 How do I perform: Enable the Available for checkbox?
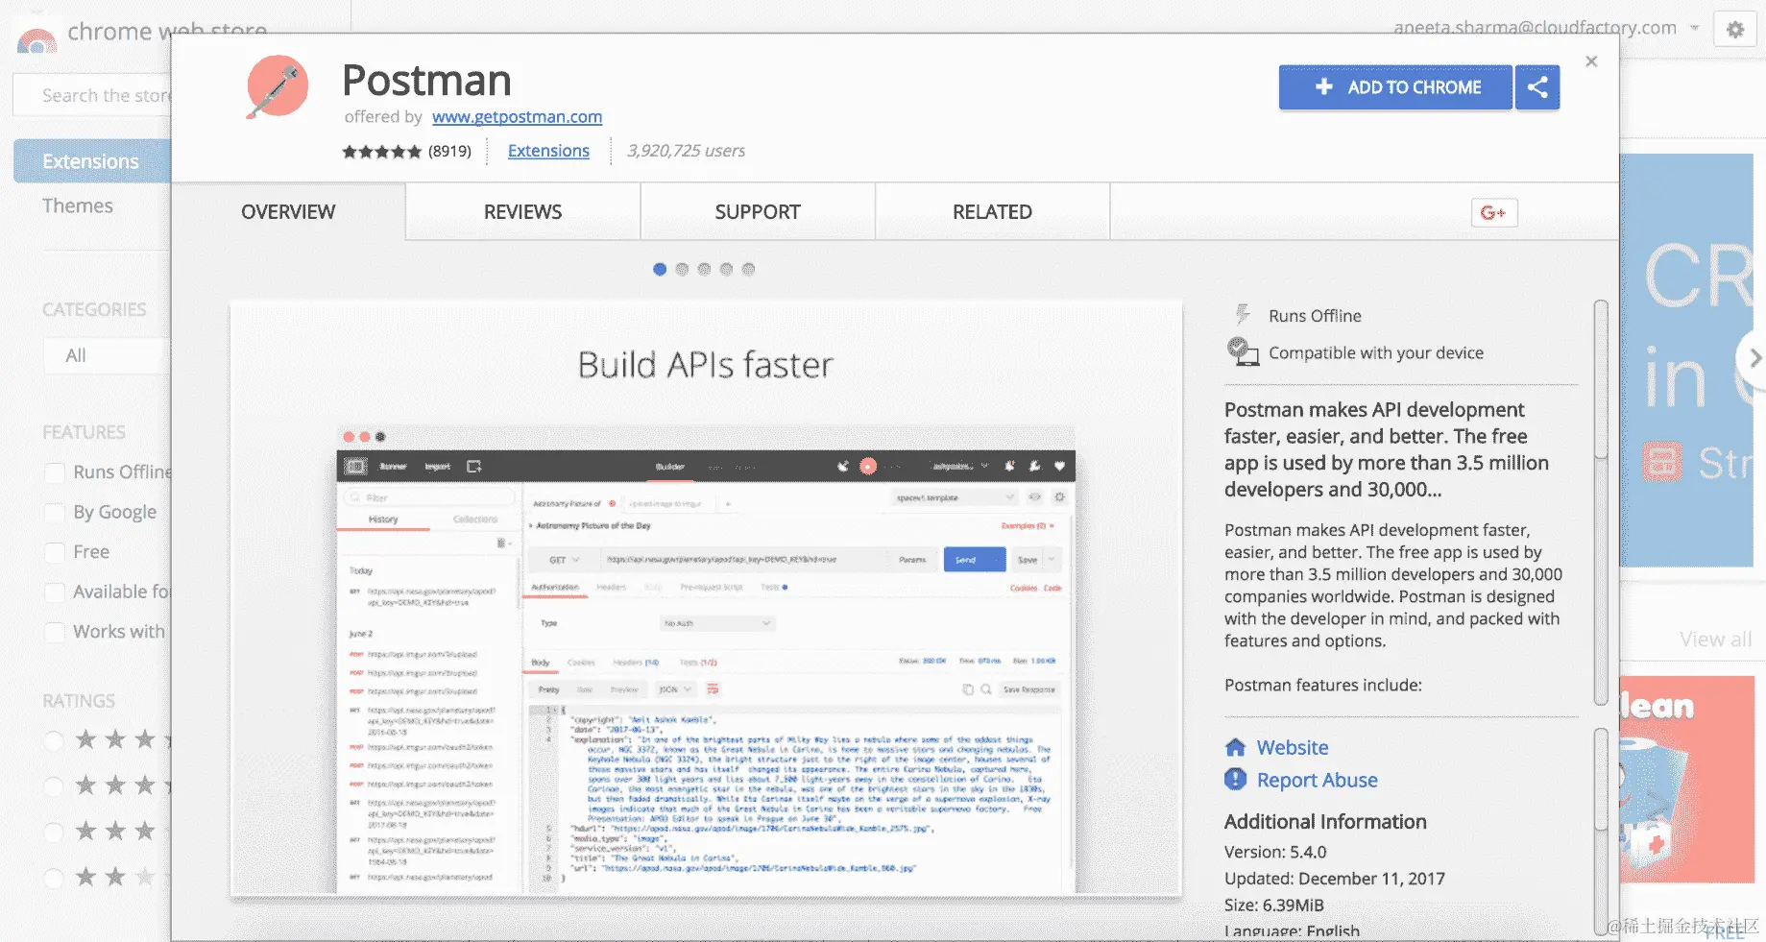55,592
